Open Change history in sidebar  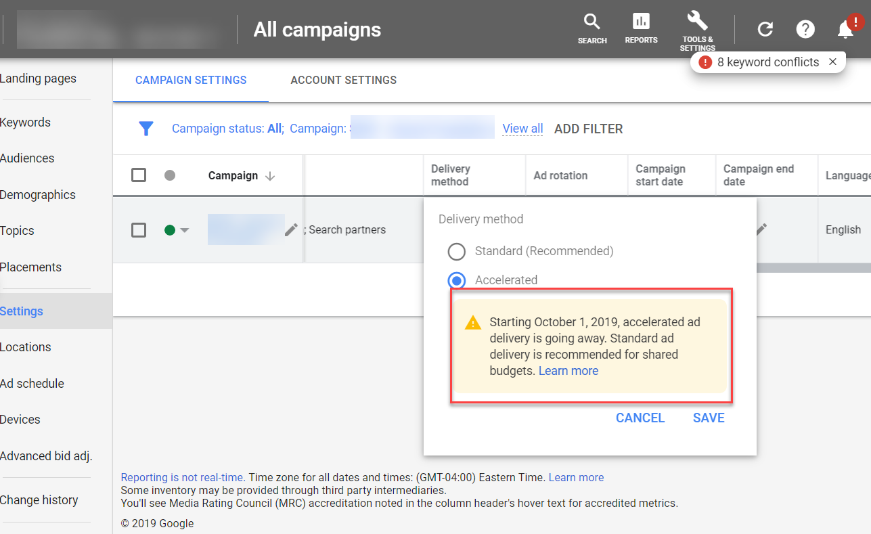pyautogui.click(x=39, y=500)
